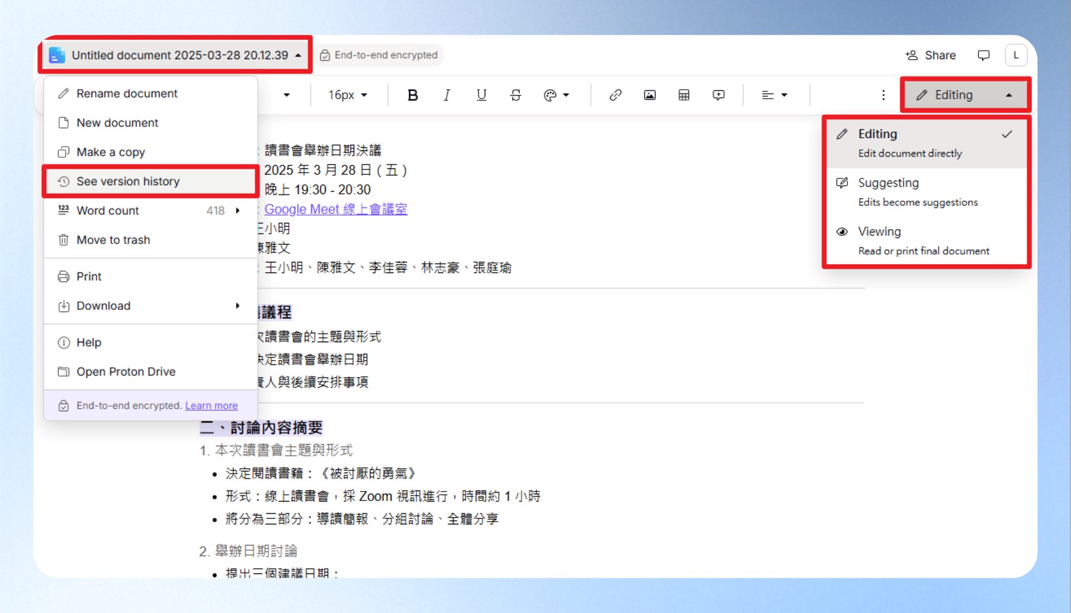Click the Word count value 418
1071x613 pixels.
pos(215,211)
